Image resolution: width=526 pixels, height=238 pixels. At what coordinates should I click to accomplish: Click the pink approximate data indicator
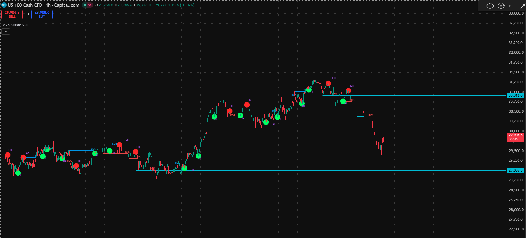90,5
